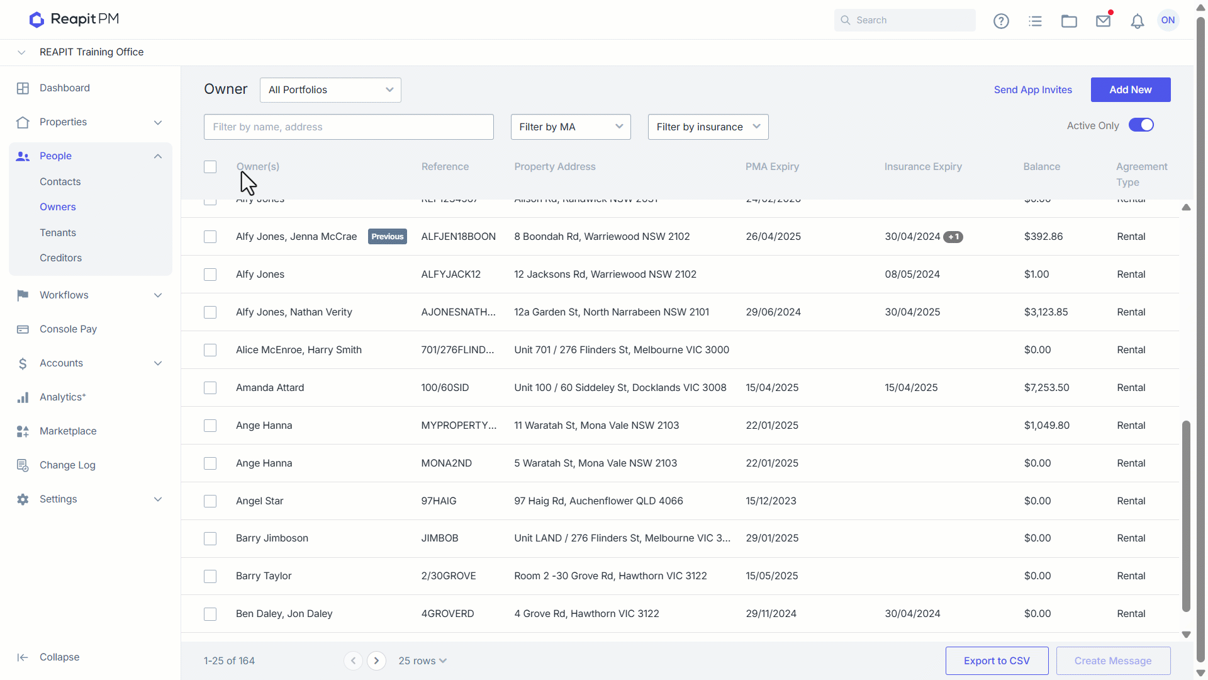Screen dimensions: 1208x680
Task: Click the Collapse sidebar arrow icon
Action: pos(23,657)
